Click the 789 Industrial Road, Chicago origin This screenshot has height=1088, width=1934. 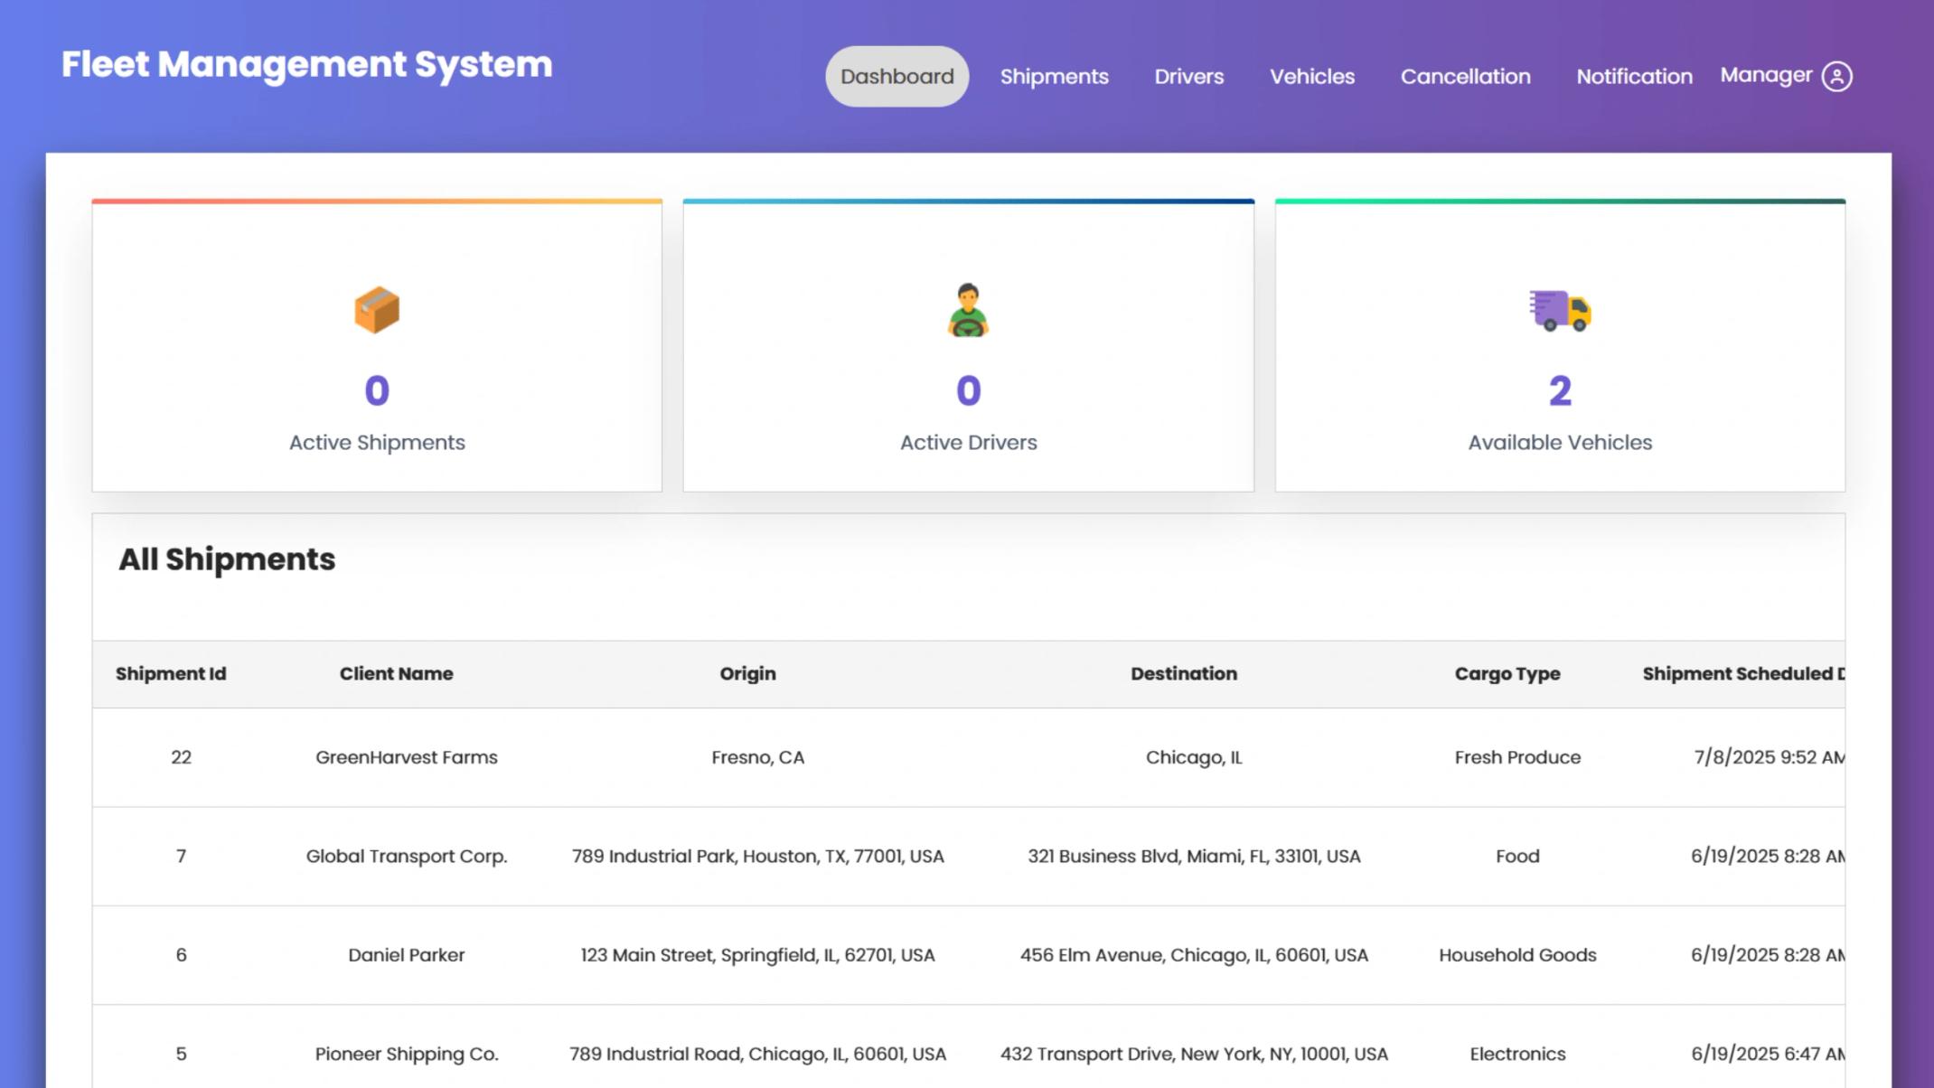[x=757, y=1054]
